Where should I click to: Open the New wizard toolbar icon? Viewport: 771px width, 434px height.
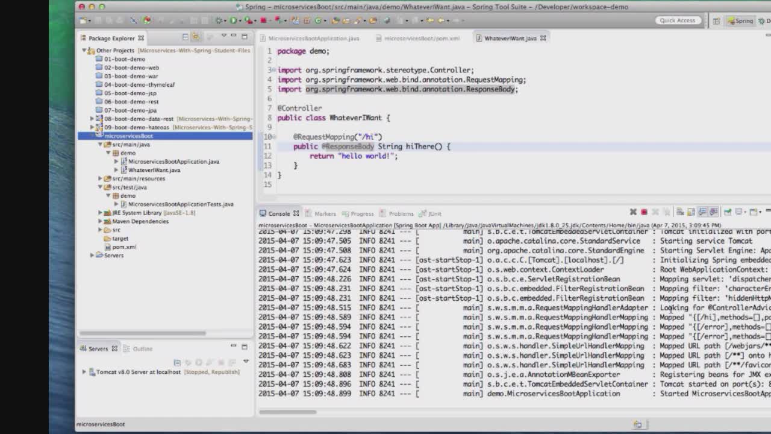coord(83,20)
